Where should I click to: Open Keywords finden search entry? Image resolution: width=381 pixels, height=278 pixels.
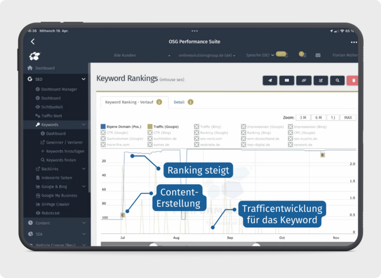coord(59,160)
